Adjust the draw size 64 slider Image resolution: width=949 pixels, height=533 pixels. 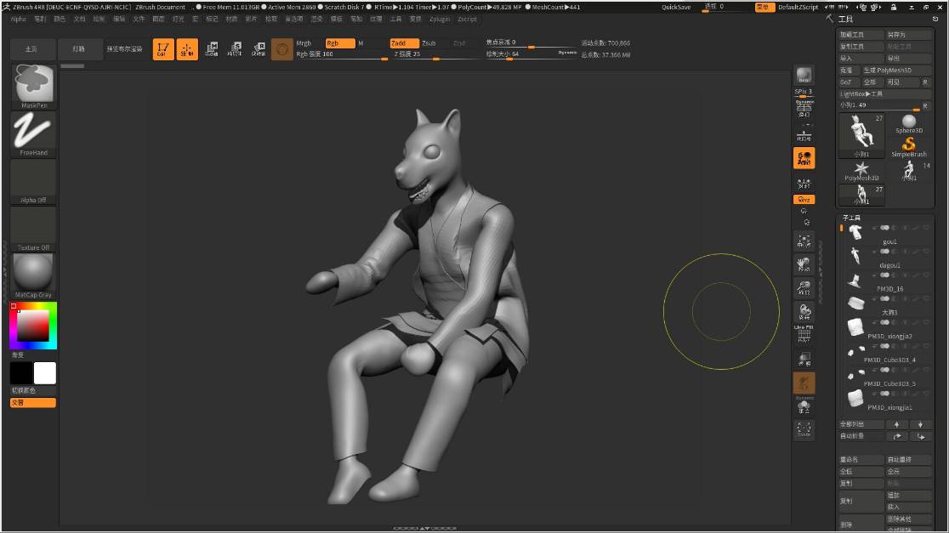click(530, 54)
